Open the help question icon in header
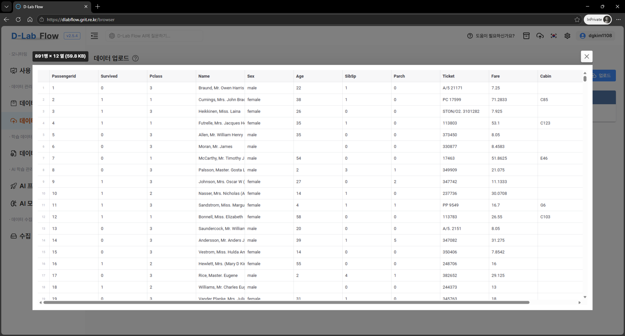625x336 pixels. pos(470,36)
